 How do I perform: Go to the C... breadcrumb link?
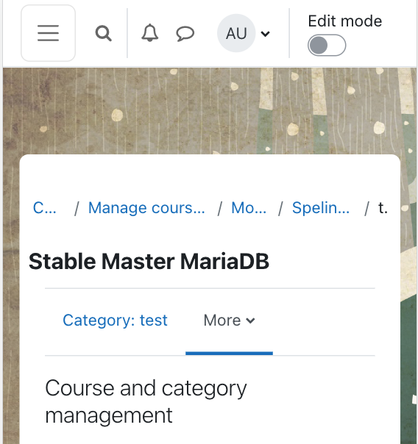(44, 208)
